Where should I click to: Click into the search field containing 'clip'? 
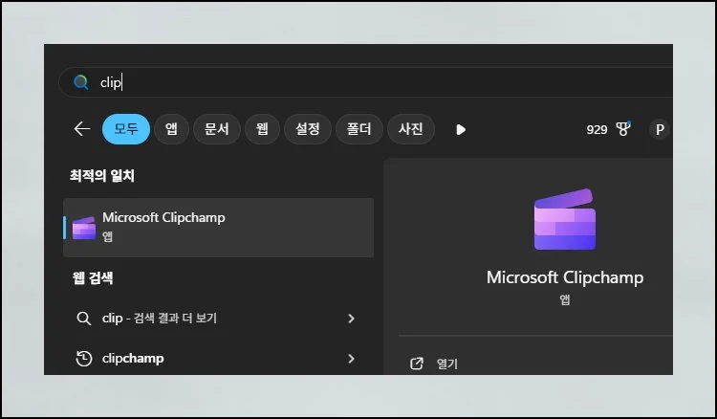point(366,82)
